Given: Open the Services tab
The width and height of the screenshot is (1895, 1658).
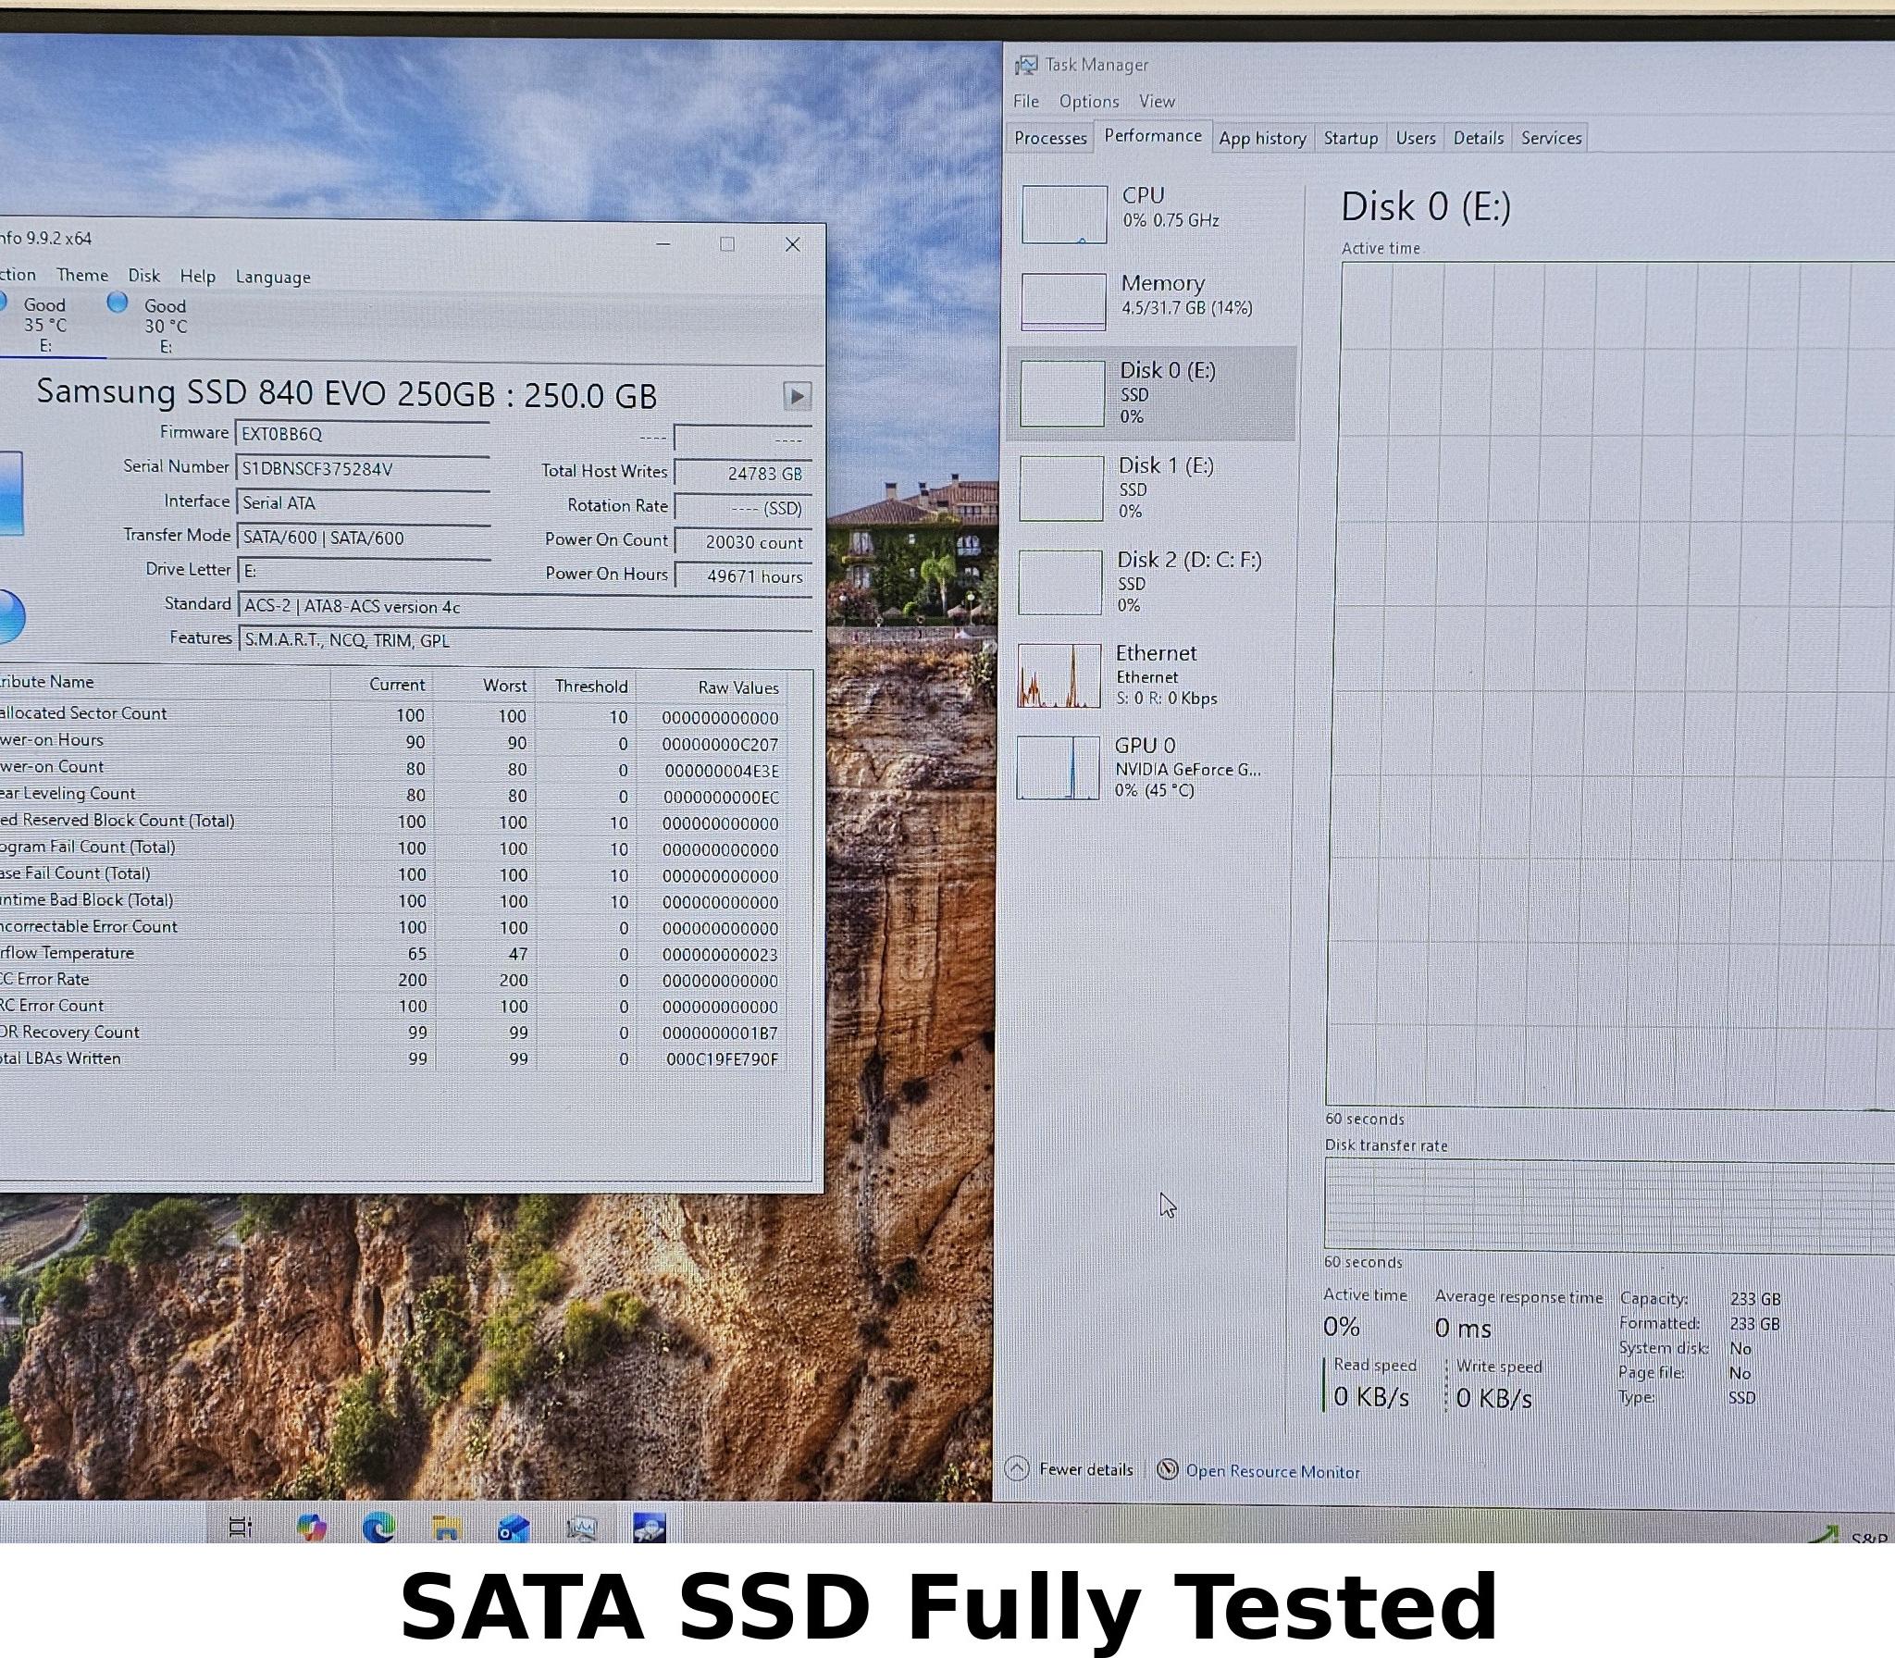Looking at the screenshot, I should (x=1551, y=138).
